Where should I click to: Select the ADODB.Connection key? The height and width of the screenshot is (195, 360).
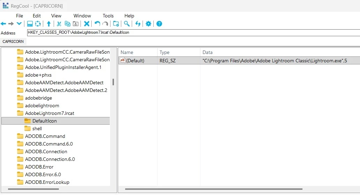pyautogui.click(x=46, y=151)
